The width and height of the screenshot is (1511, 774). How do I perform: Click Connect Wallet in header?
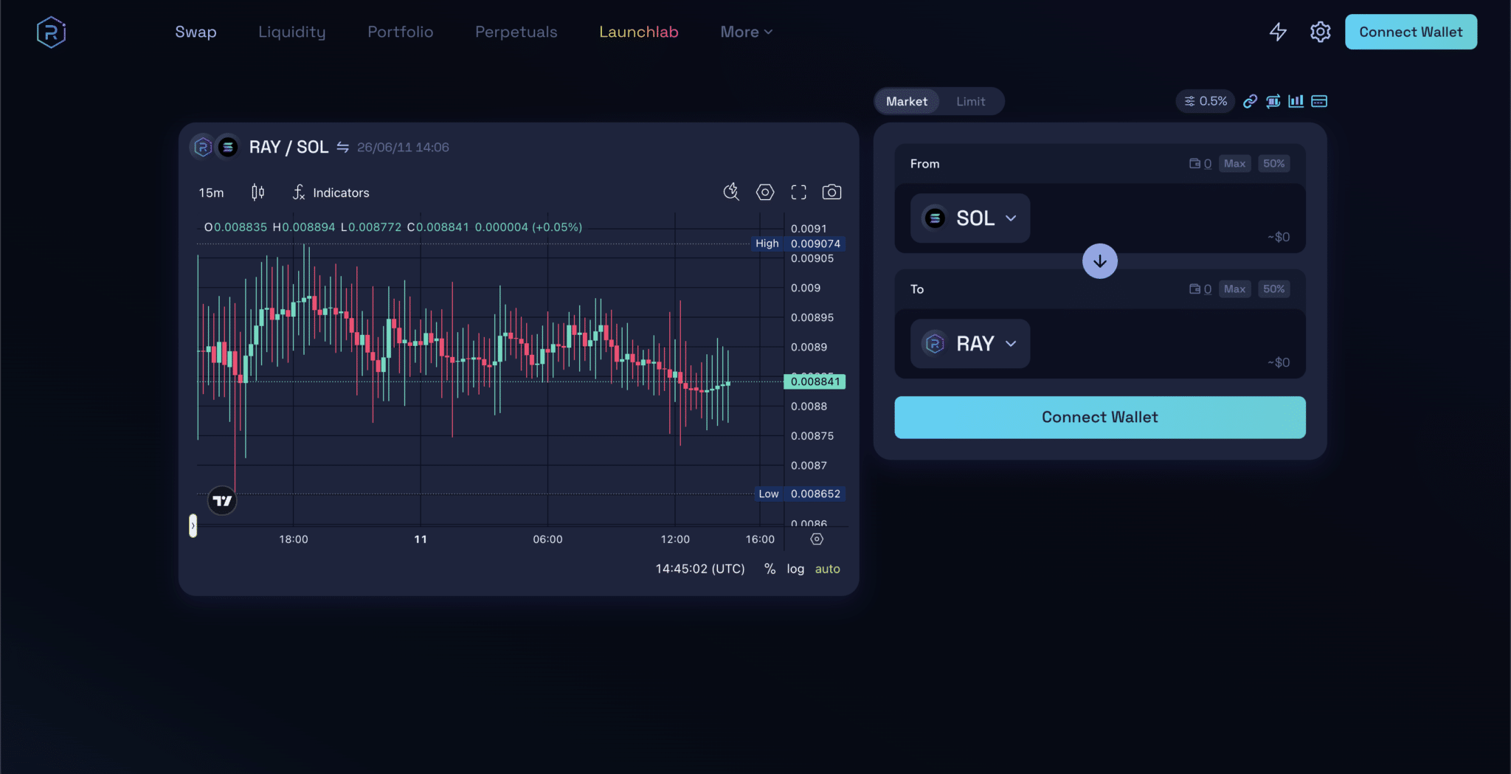[x=1411, y=32]
